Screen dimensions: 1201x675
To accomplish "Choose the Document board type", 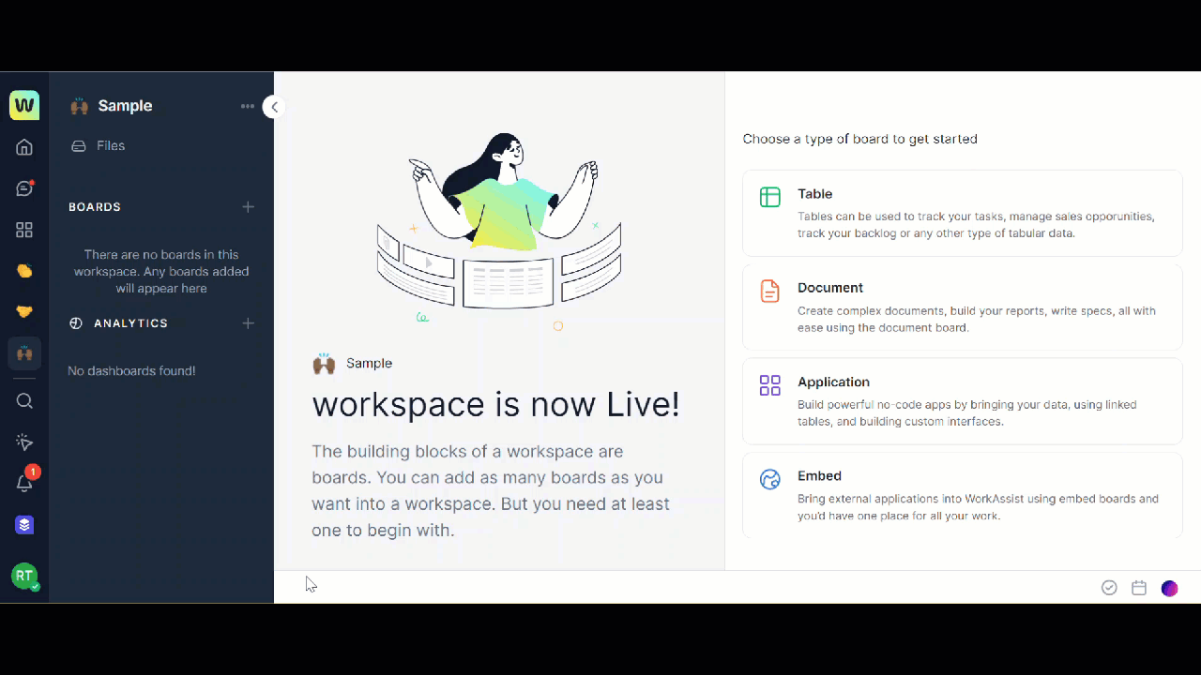I will (962, 307).
